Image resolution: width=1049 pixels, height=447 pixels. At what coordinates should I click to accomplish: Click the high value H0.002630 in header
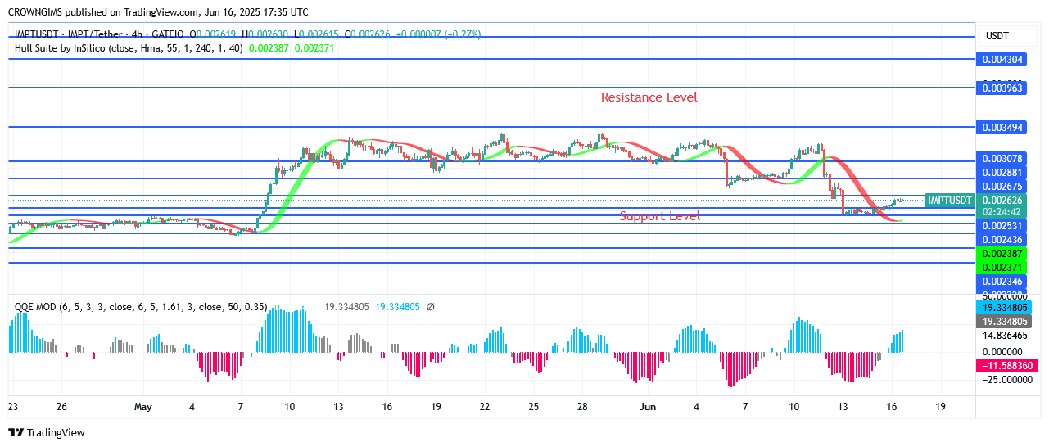[x=265, y=34]
